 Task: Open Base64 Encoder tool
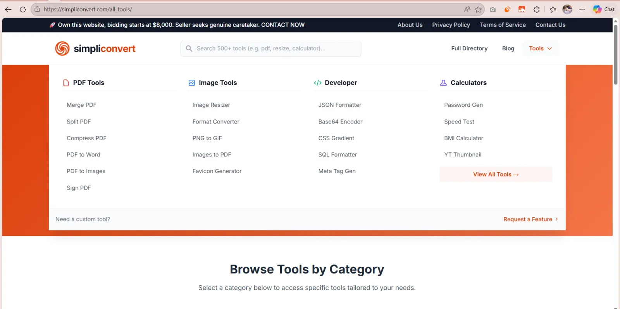click(x=340, y=122)
